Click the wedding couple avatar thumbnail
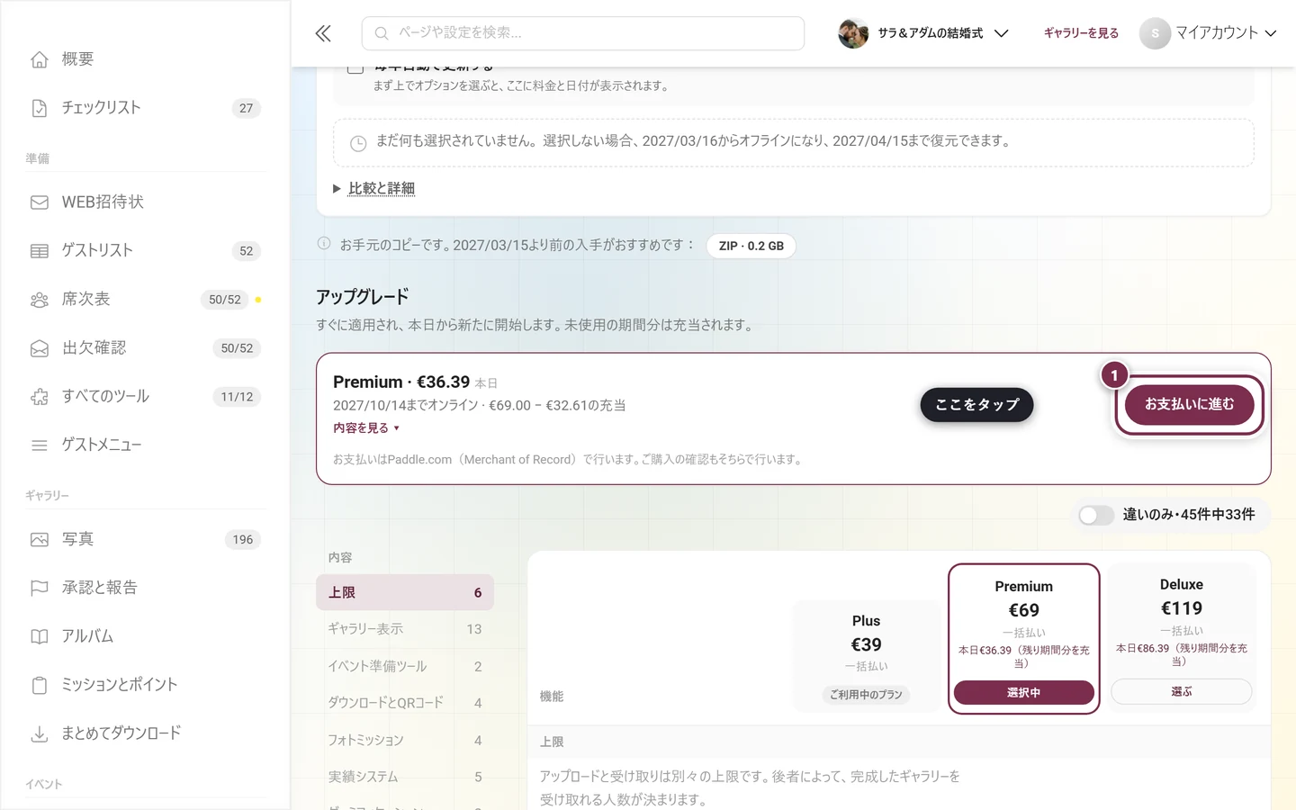This screenshot has height=810, width=1296. coord(853,33)
